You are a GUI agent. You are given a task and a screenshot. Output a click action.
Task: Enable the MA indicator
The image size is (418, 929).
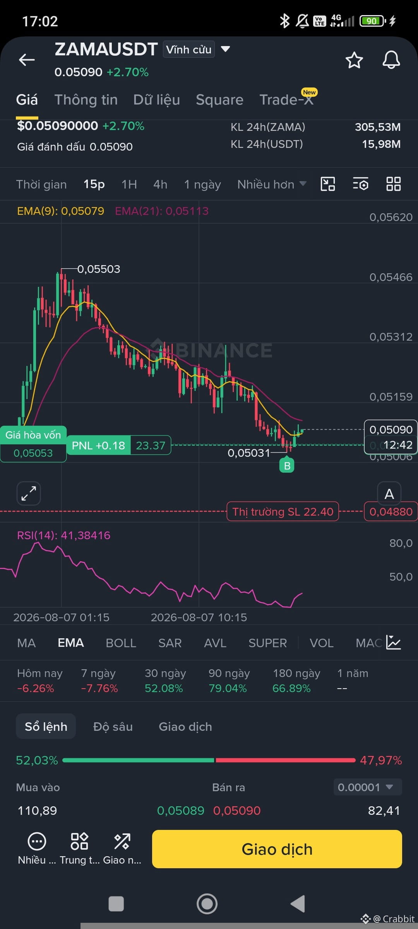click(x=26, y=643)
